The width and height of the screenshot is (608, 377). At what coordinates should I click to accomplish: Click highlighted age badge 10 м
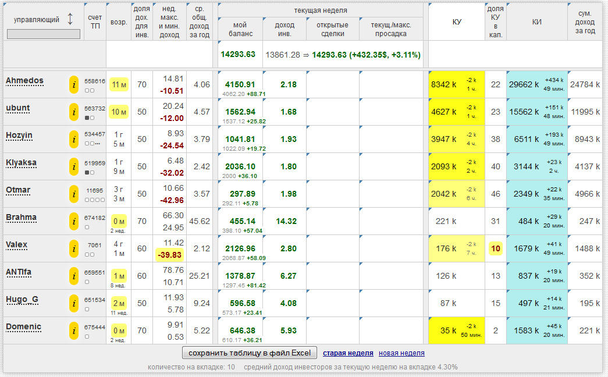[x=119, y=112]
